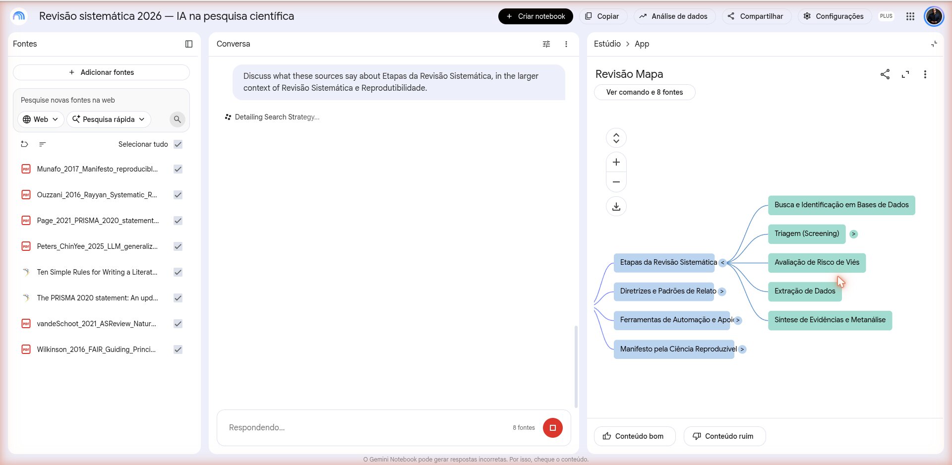This screenshot has width=952, height=465.
Task: Uncheck the Munafo_2017_Manifesto source
Action: click(178, 169)
